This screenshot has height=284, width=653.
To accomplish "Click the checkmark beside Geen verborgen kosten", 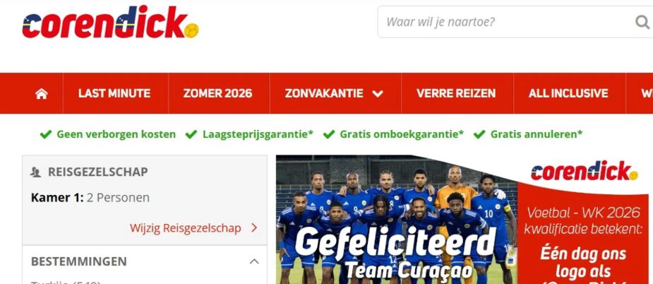I will 46,134.
